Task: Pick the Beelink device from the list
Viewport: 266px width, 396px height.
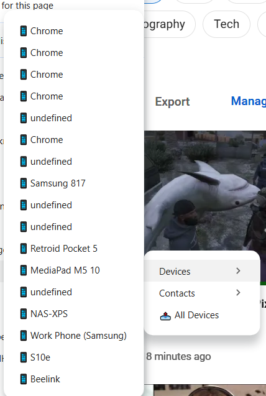Action: pos(74,379)
